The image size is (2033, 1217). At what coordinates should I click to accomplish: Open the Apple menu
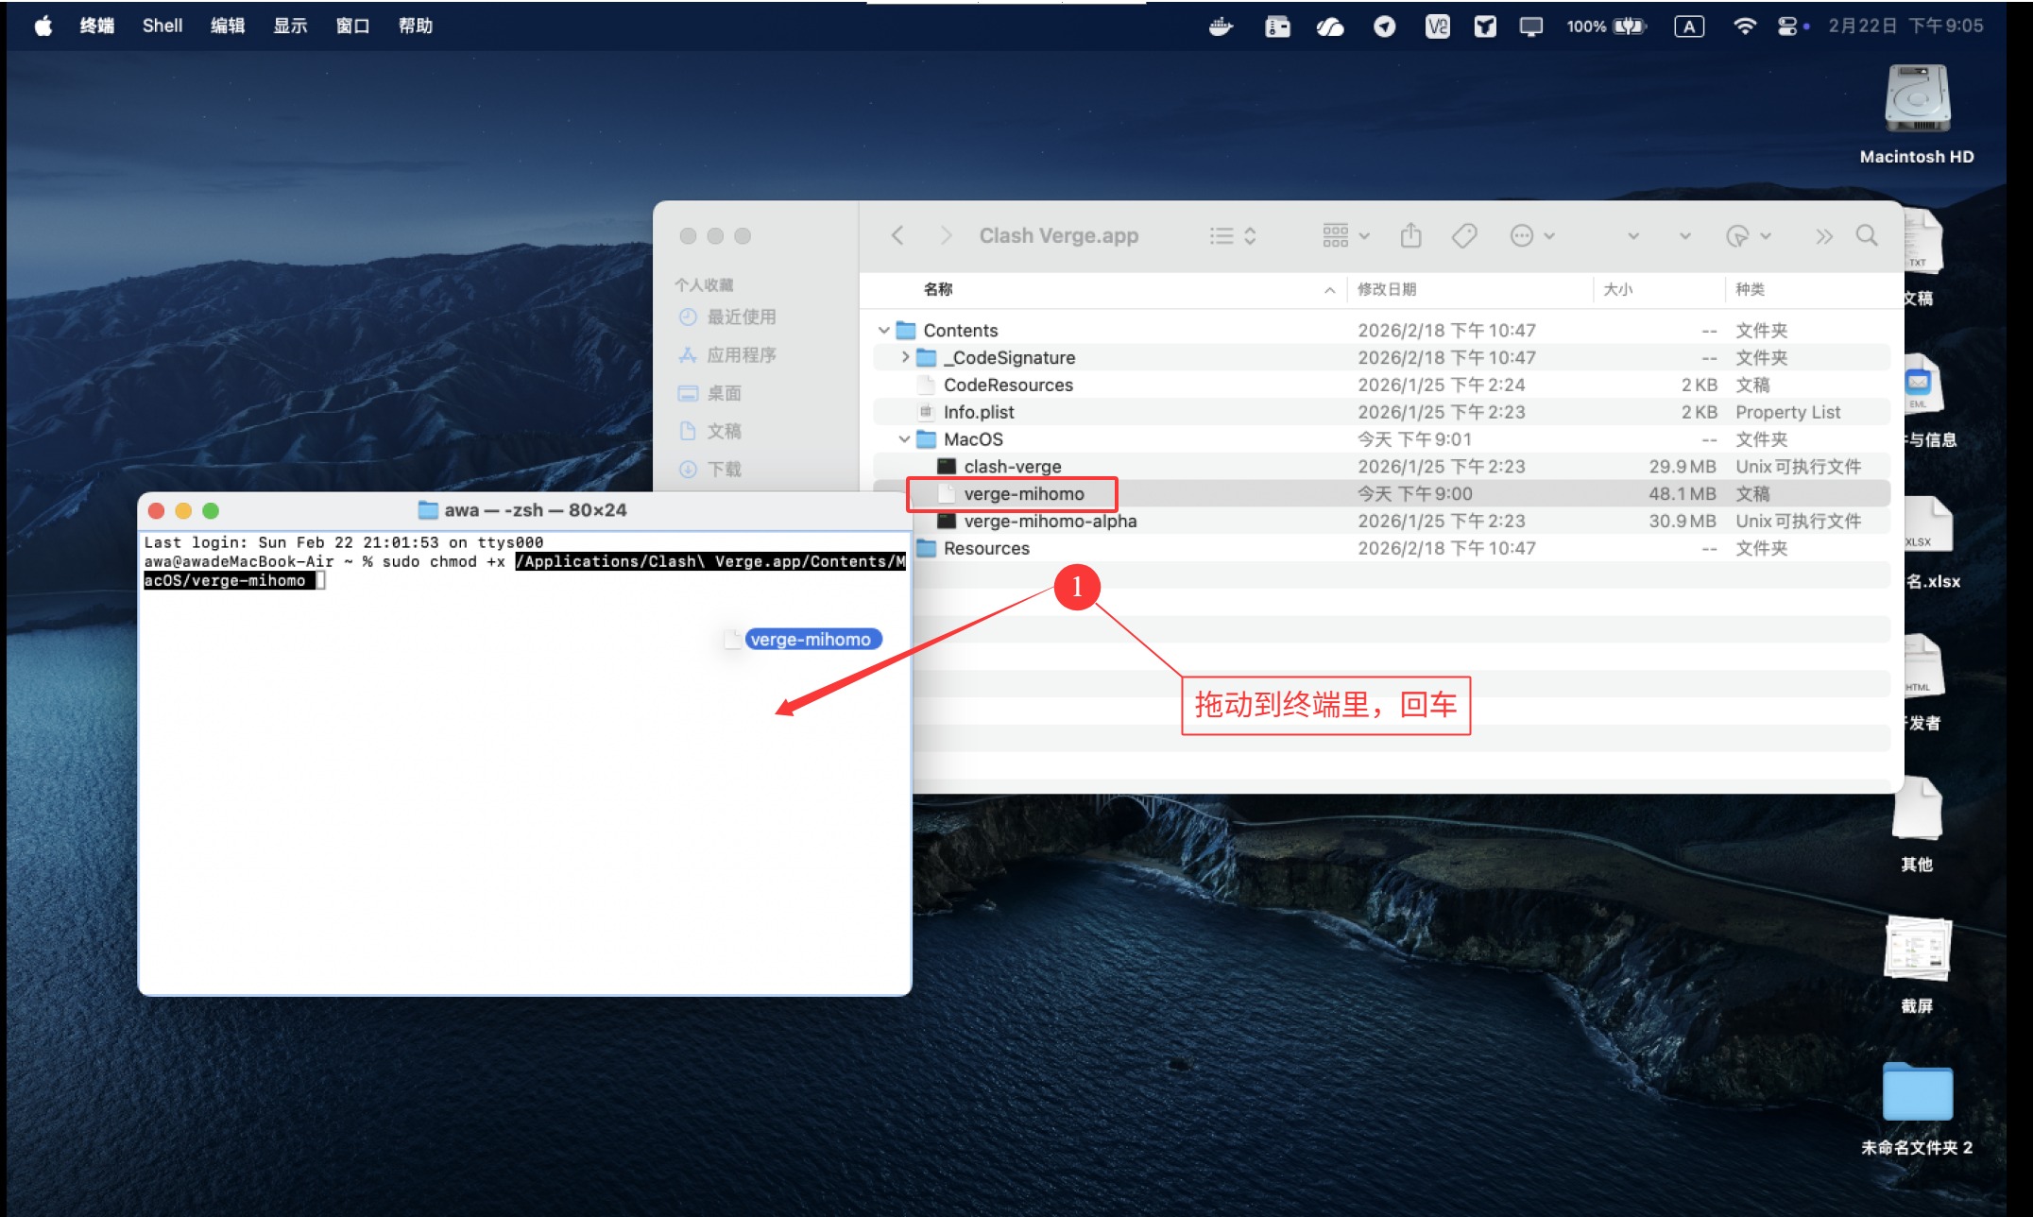point(43,26)
